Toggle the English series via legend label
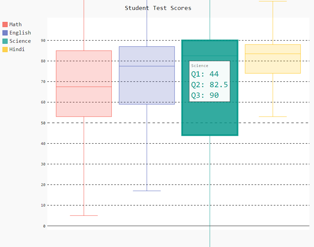 tap(20, 33)
